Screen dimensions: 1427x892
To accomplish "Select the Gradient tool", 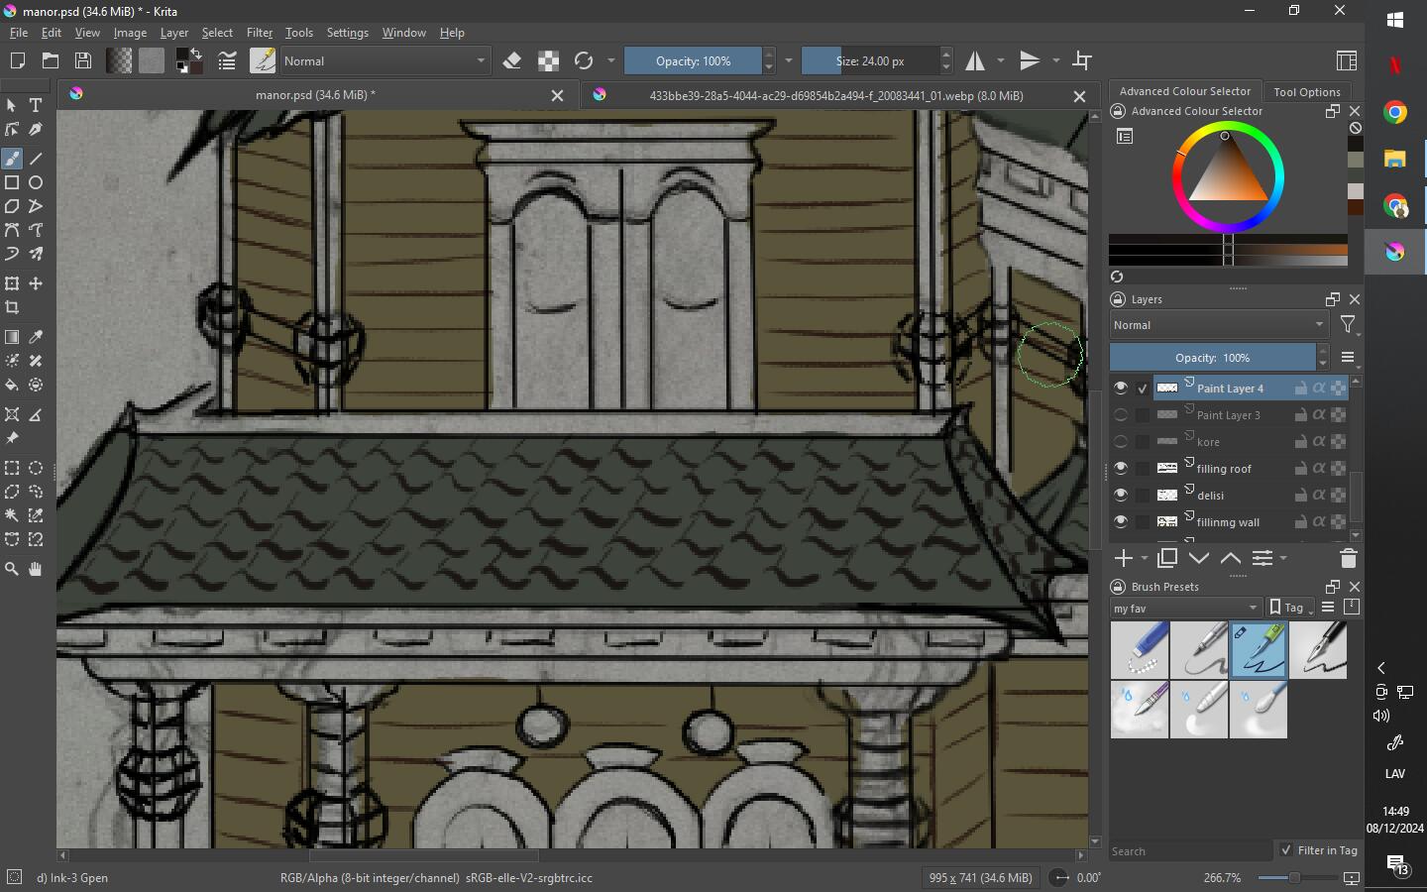I will 12,337.
